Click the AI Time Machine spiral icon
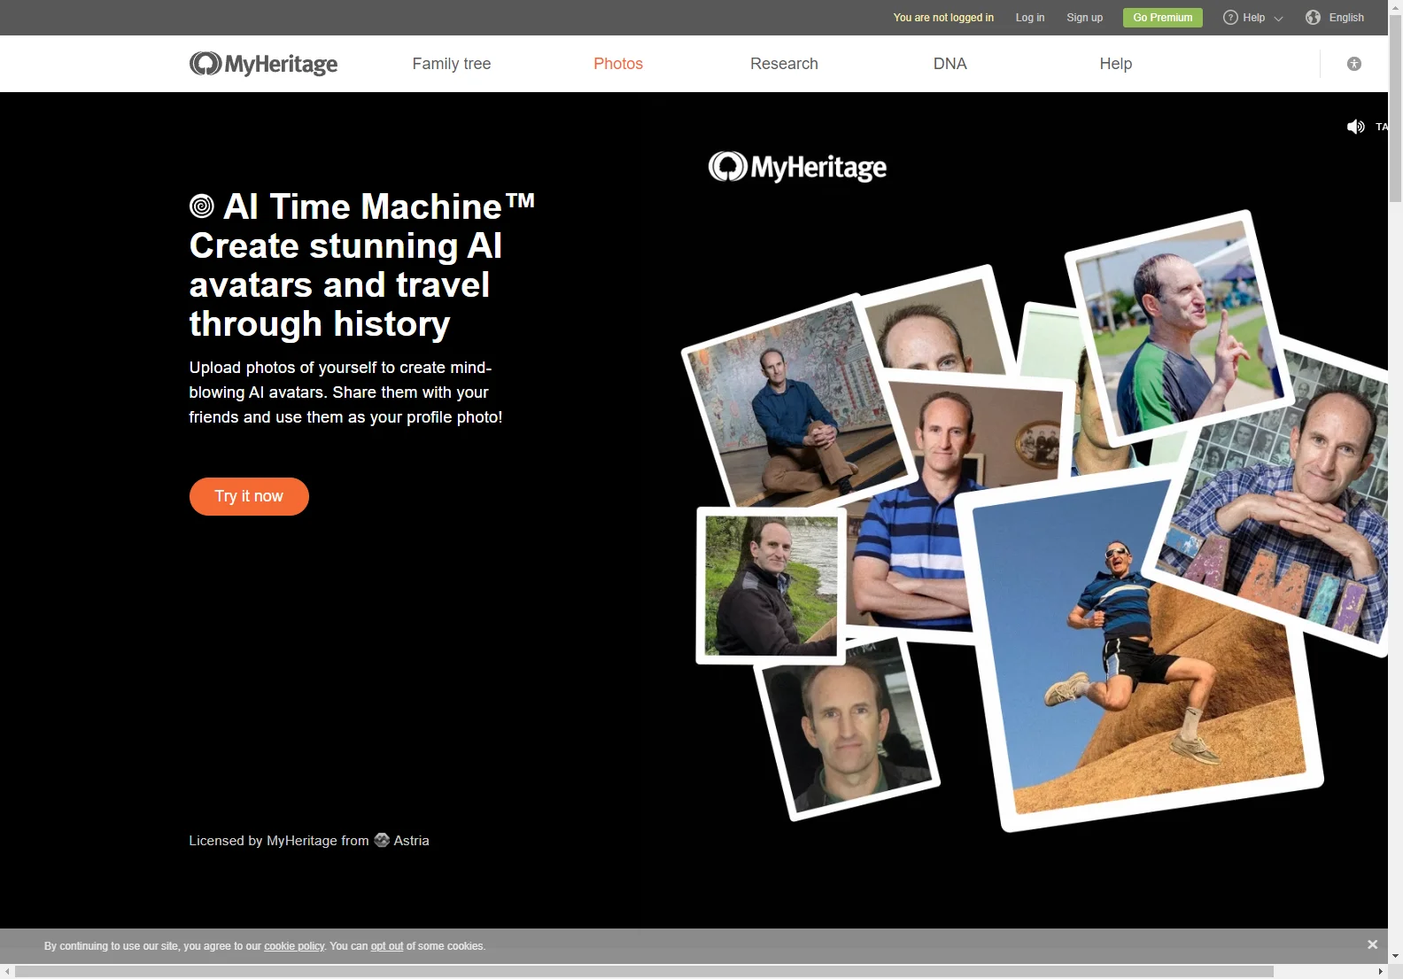The image size is (1403, 979). coord(202,206)
